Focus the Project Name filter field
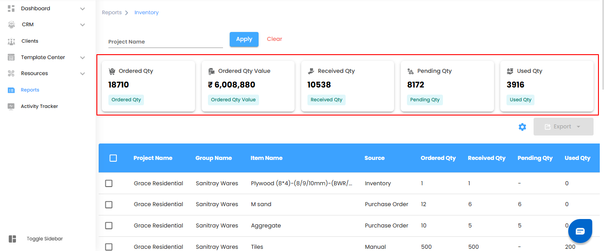 click(165, 42)
